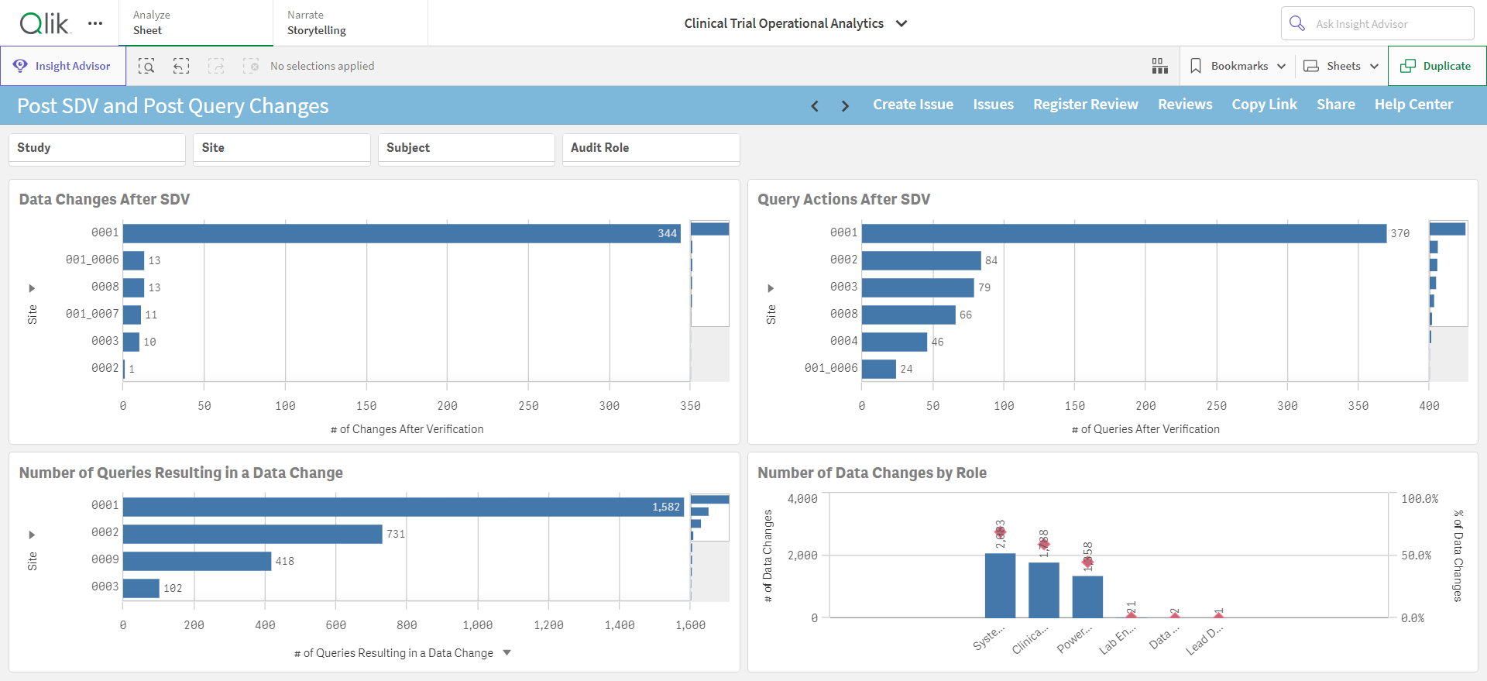Open the Audit Role filter field
This screenshot has width=1487, height=681.
coord(651,148)
